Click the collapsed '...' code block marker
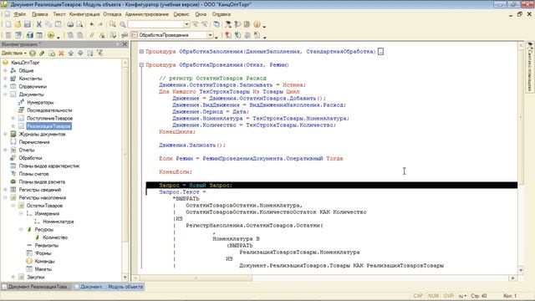Viewport: 535px width, 301px height. click(380, 52)
